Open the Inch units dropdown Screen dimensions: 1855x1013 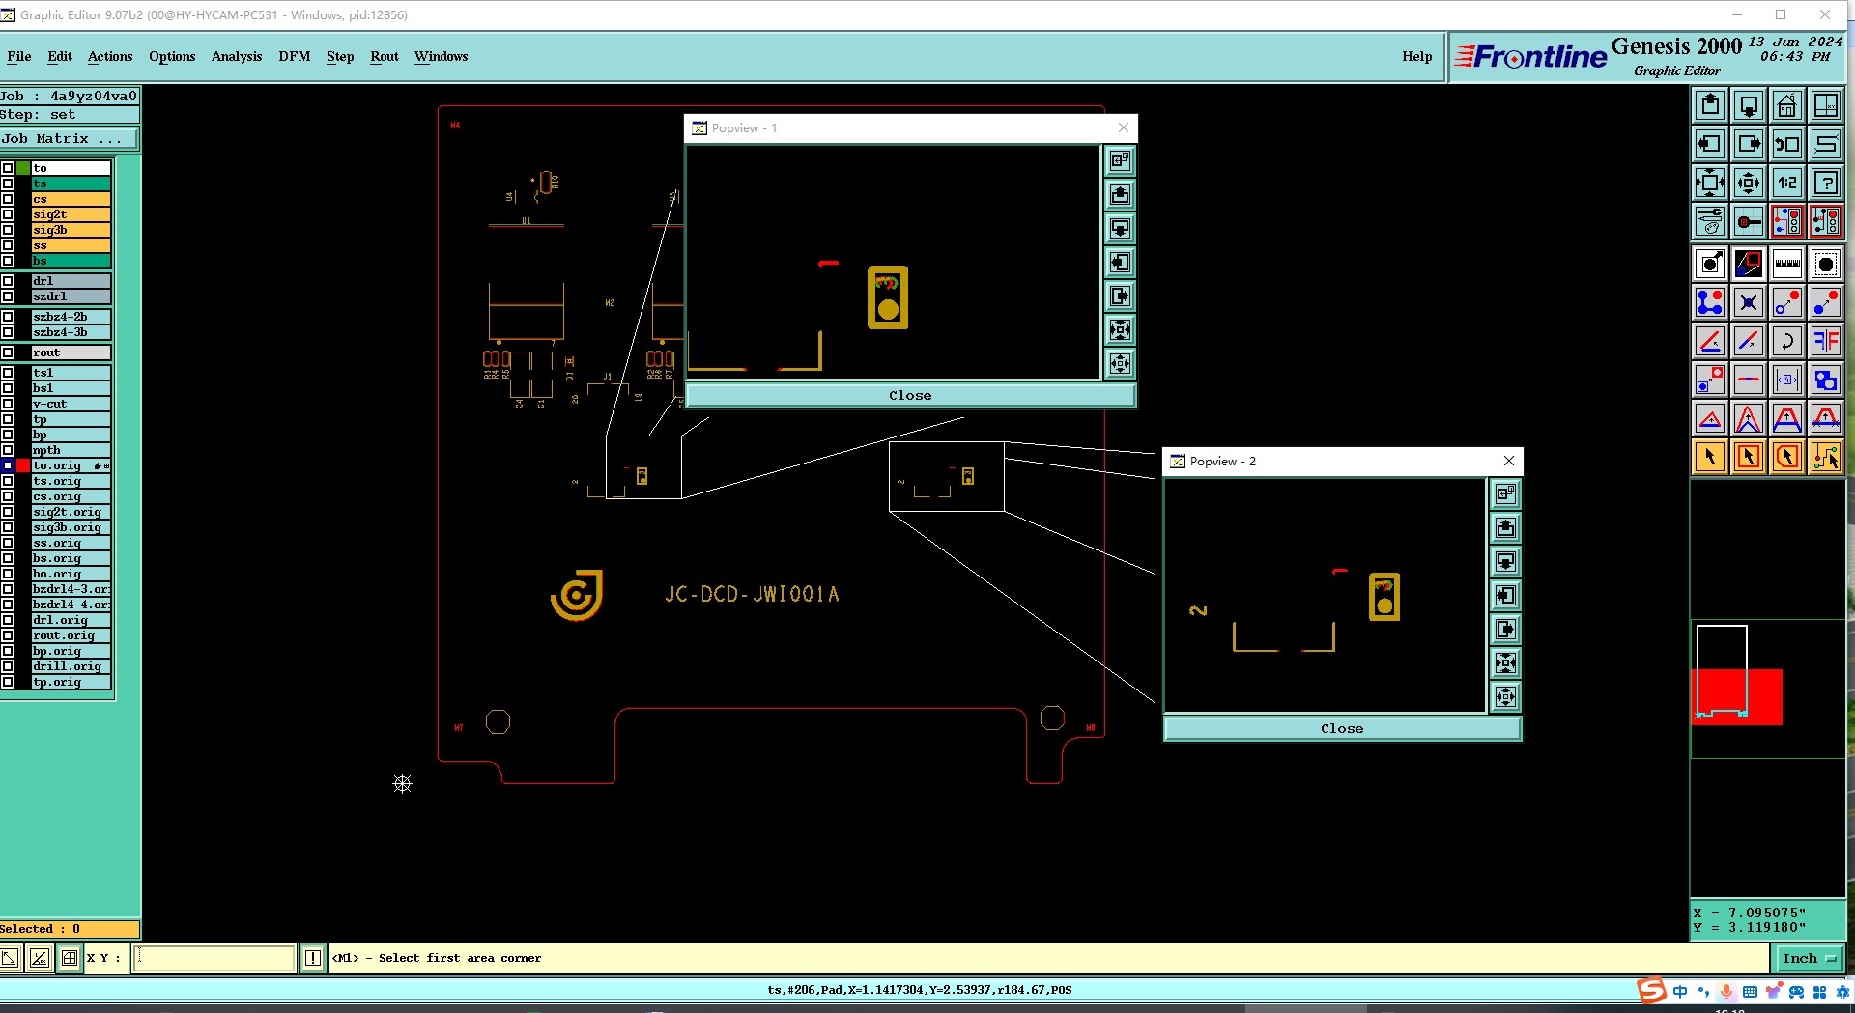coord(1808,958)
